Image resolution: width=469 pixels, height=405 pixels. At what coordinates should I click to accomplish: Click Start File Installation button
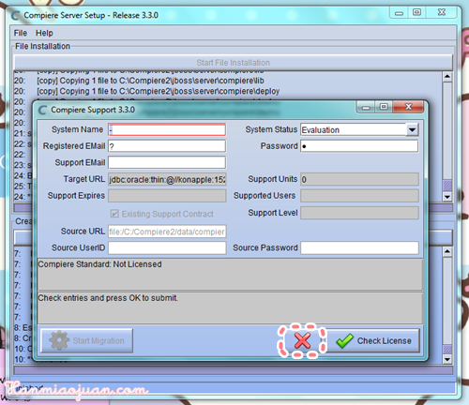coord(233,63)
